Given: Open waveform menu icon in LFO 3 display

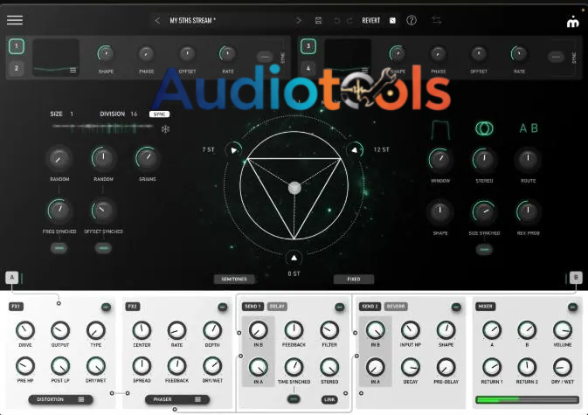Looking at the screenshot, I should pos(364,70).
